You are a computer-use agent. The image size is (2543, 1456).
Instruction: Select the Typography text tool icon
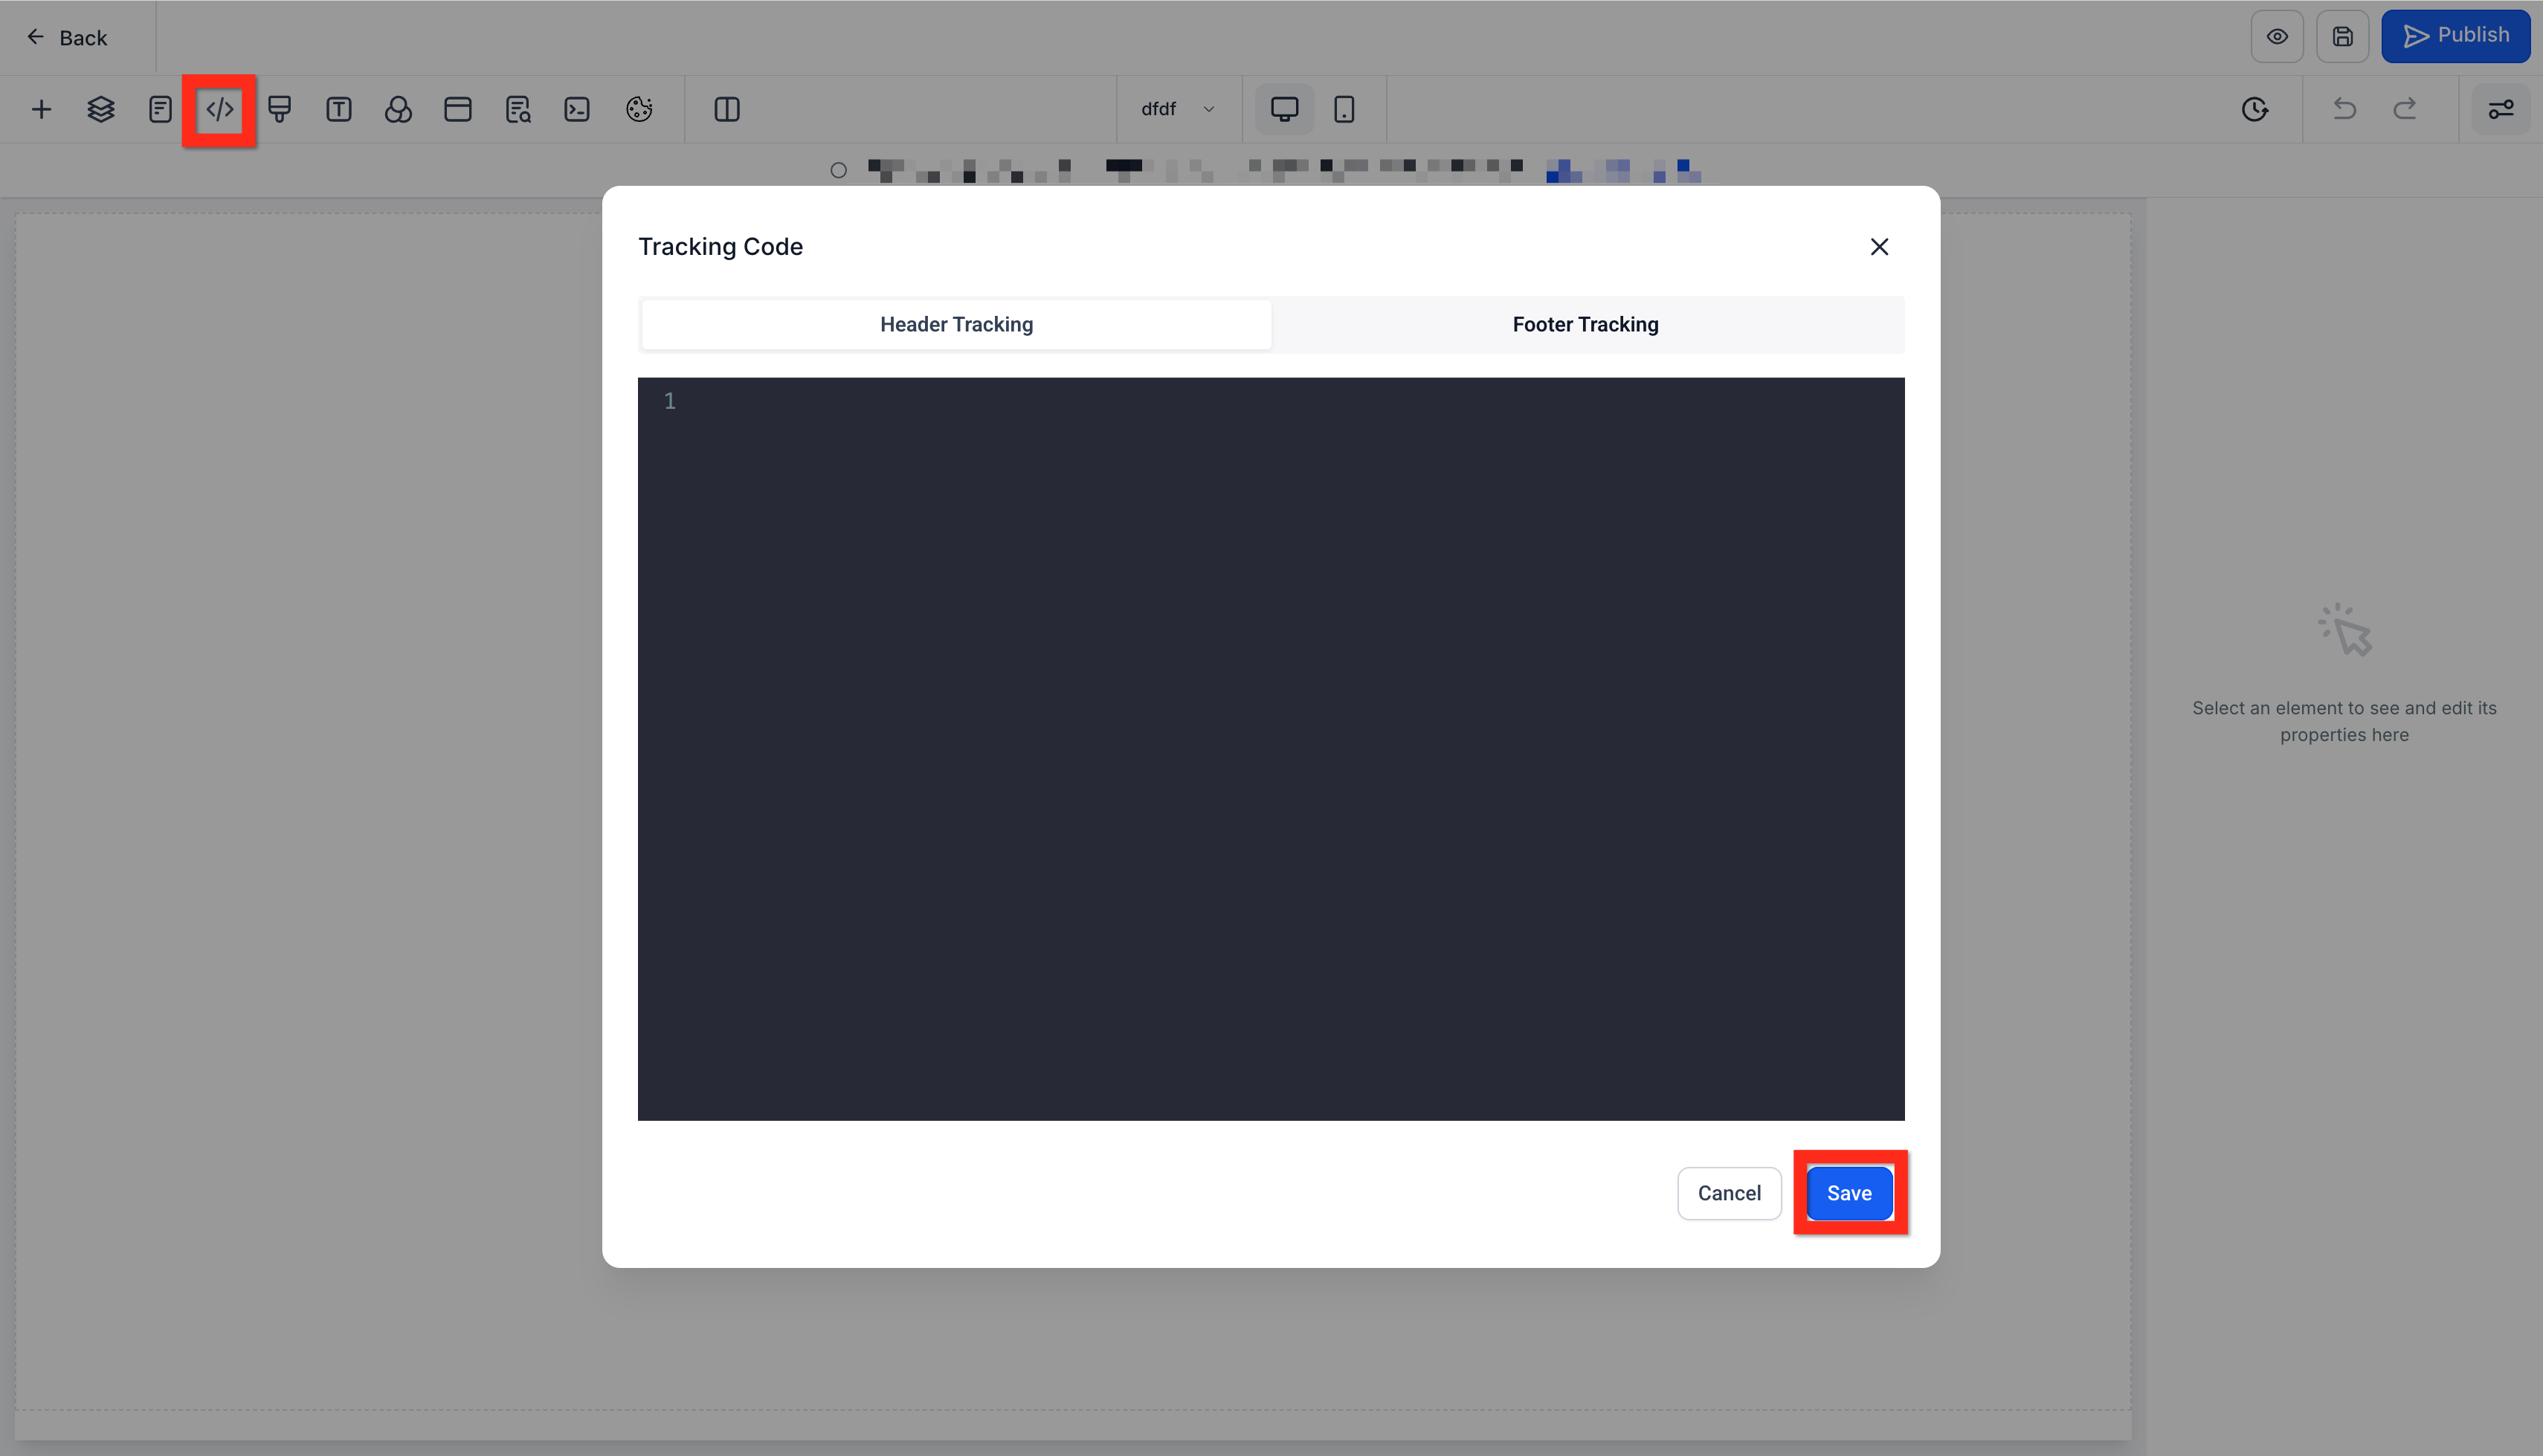338,109
